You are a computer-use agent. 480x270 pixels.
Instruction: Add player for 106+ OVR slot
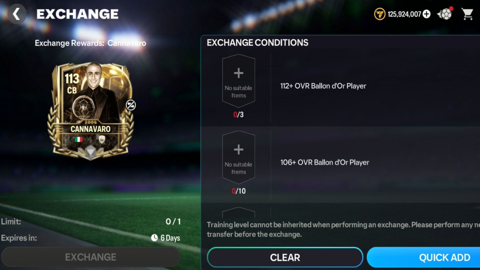pyautogui.click(x=238, y=157)
